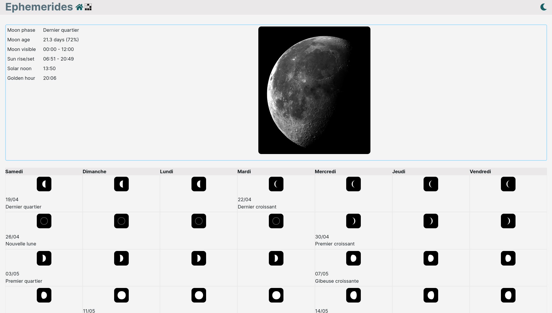The width and height of the screenshot is (552, 313).
Task: Click the Gibeuse croissante label
Action: 337,281
